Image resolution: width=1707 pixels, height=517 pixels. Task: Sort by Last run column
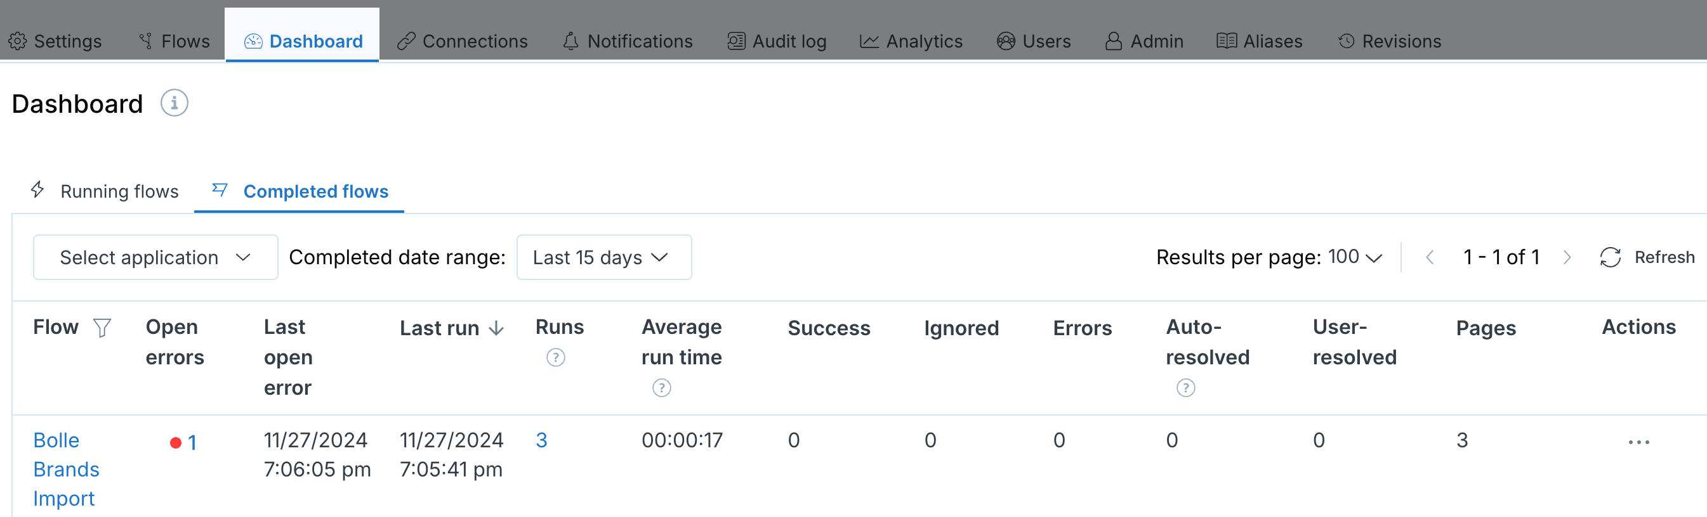point(452,328)
